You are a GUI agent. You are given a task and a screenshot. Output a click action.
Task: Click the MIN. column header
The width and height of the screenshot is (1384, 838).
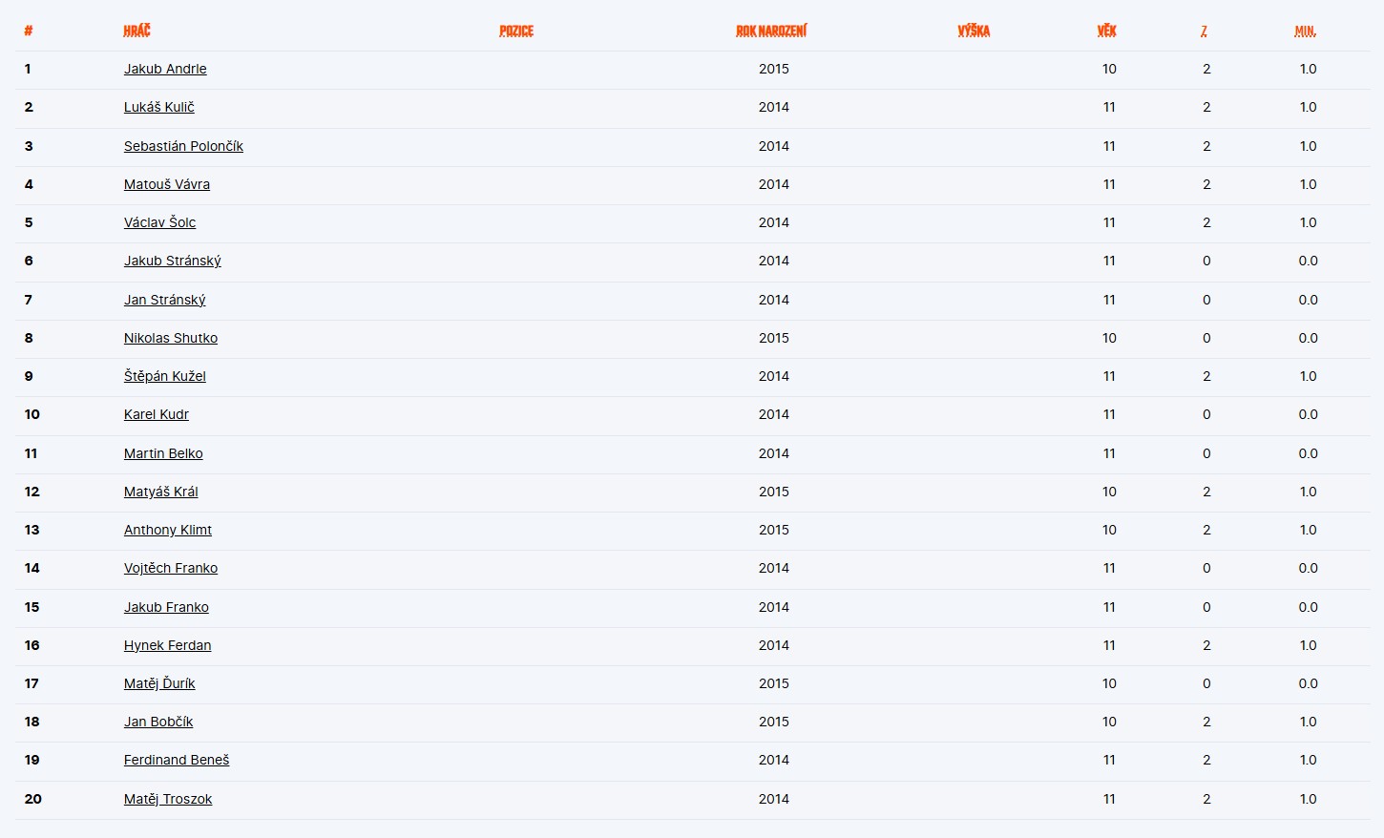tap(1305, 31)
